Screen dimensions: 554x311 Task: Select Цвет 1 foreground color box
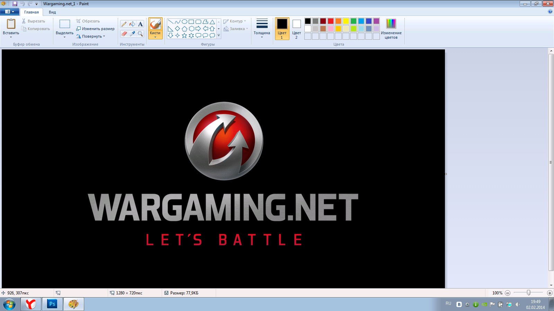[282, 29]
